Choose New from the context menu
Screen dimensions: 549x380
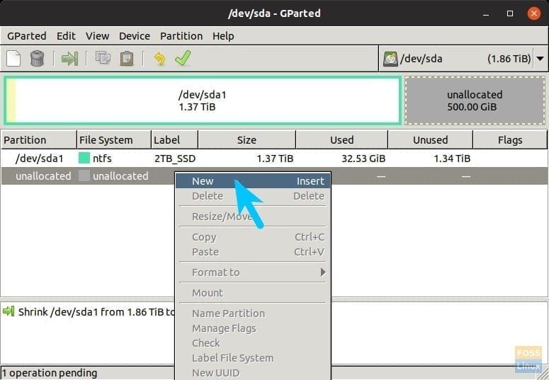point(203,181)
